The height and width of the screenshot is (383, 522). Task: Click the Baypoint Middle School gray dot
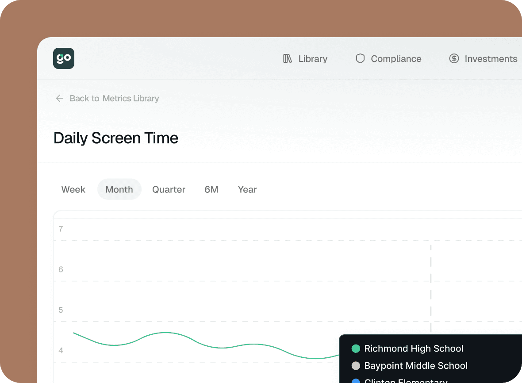click(356, 366)
